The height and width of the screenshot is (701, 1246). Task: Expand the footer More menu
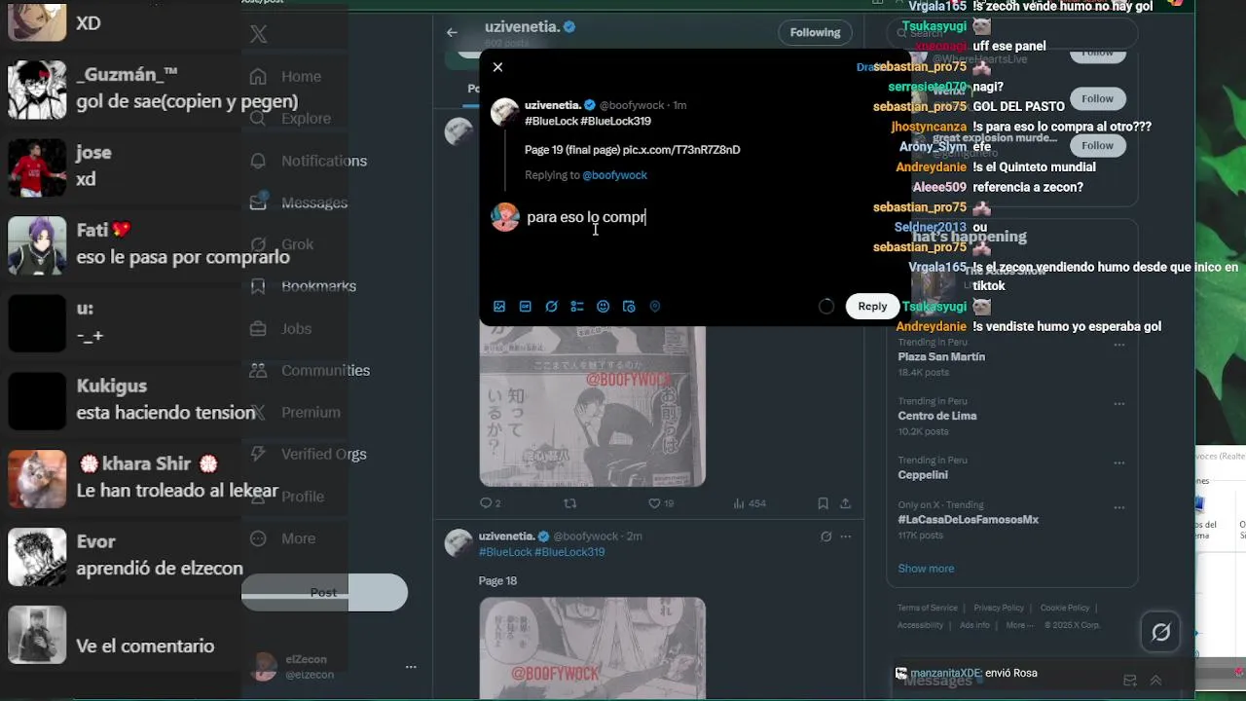pyautogui.click(x=1019, y=625)
